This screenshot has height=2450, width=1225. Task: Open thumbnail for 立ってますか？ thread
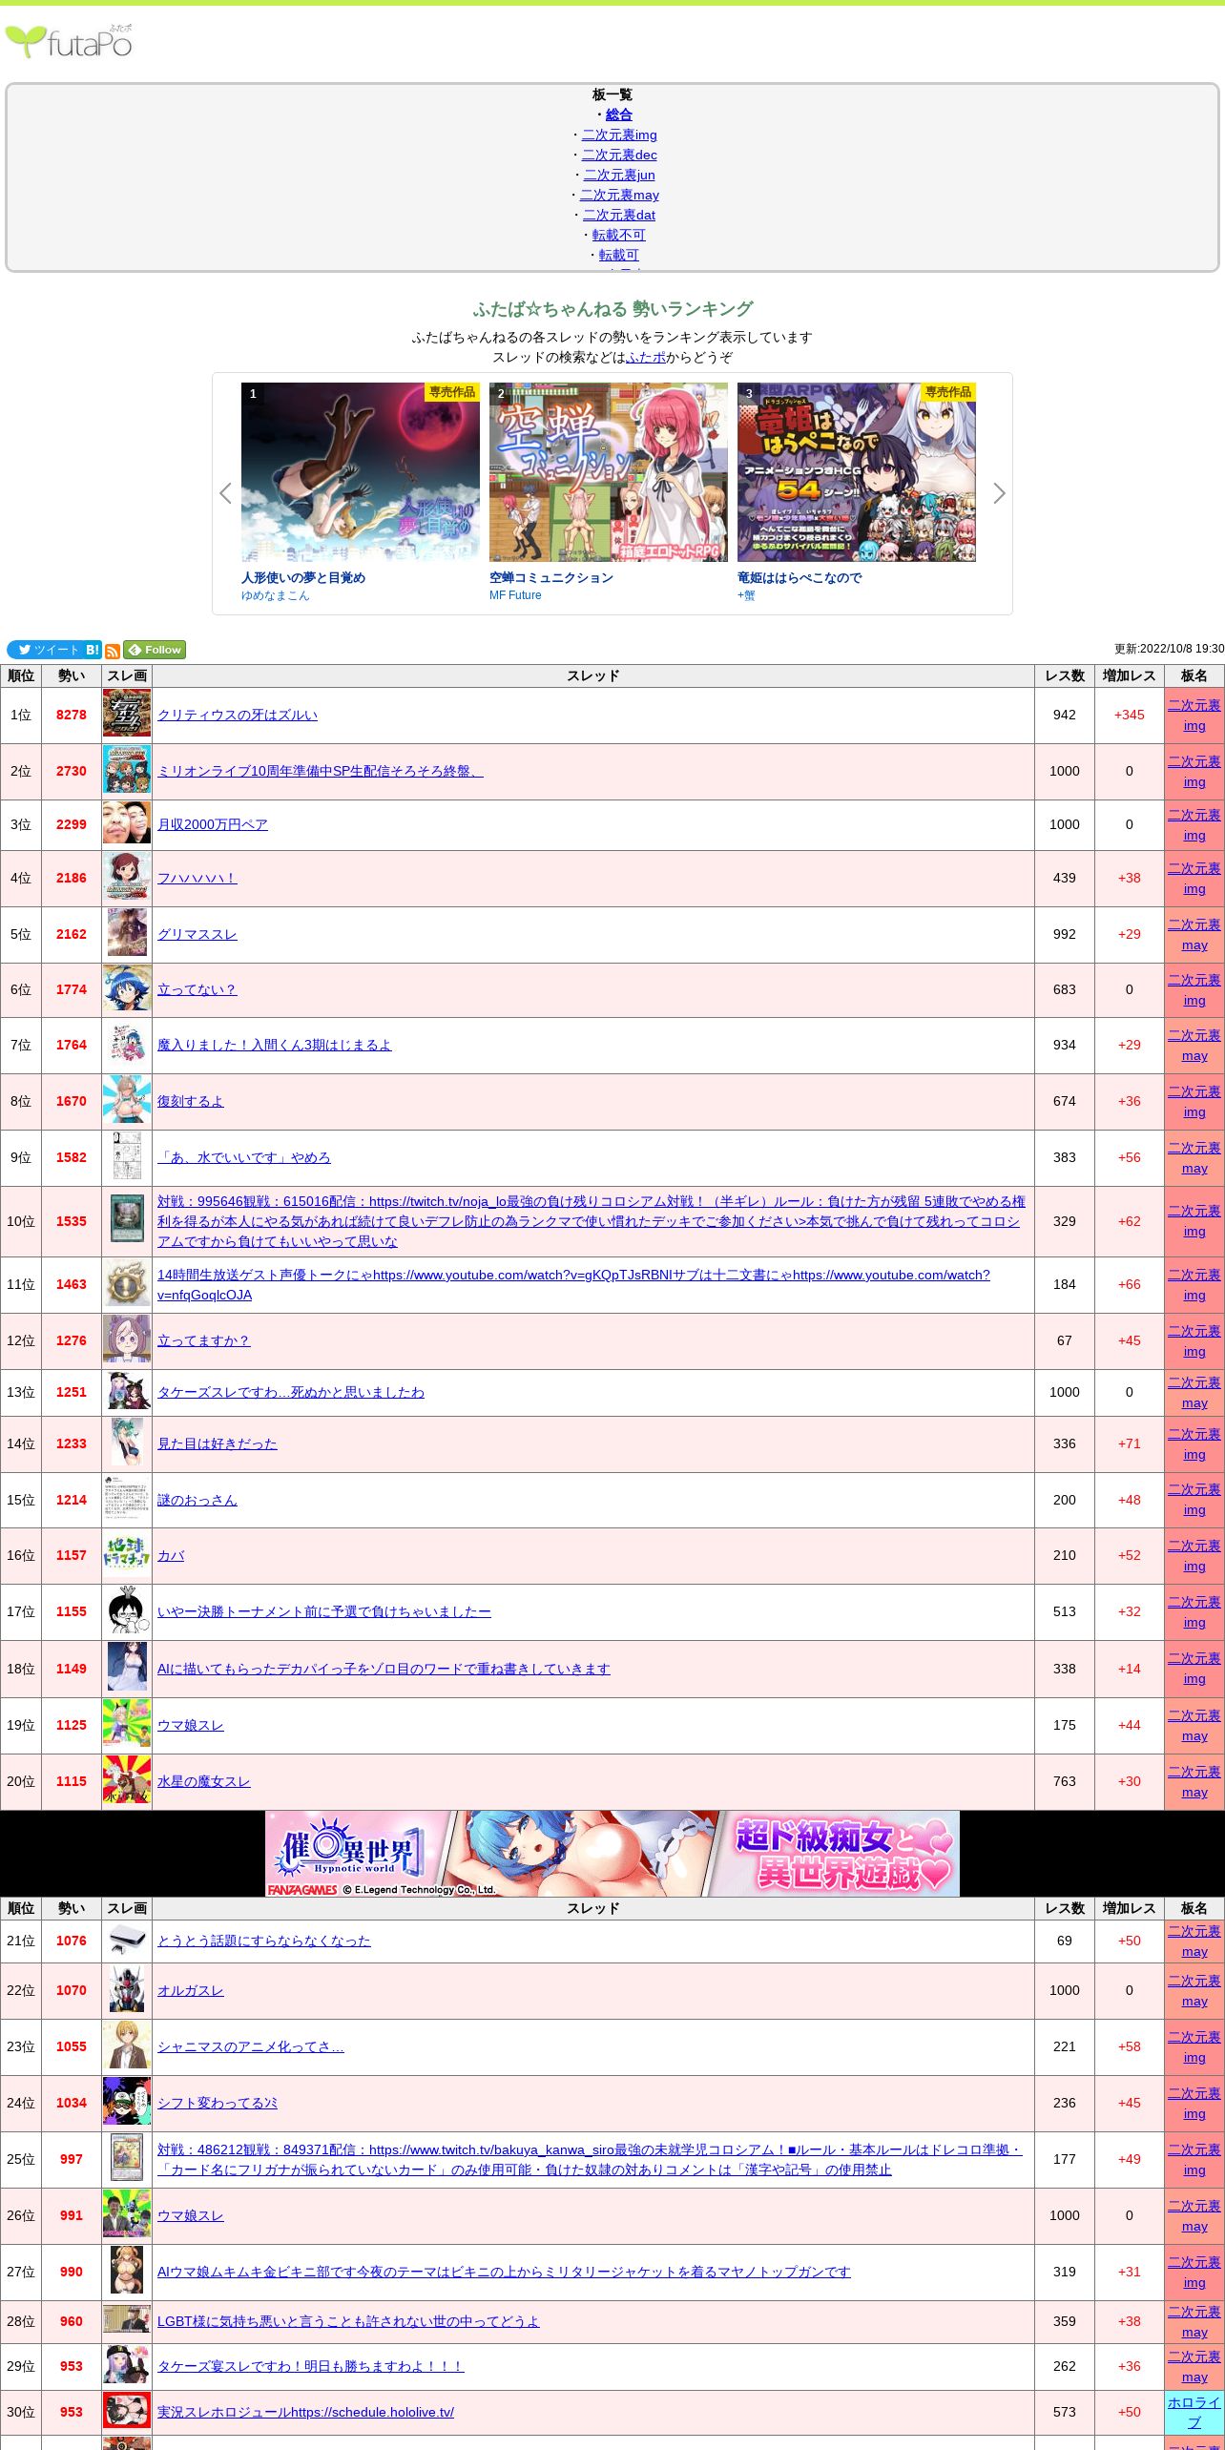(127, 1339)
